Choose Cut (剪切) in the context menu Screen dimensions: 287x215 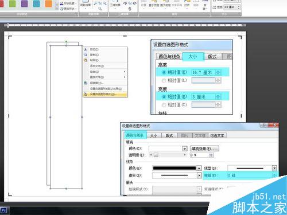click(106, 49)
